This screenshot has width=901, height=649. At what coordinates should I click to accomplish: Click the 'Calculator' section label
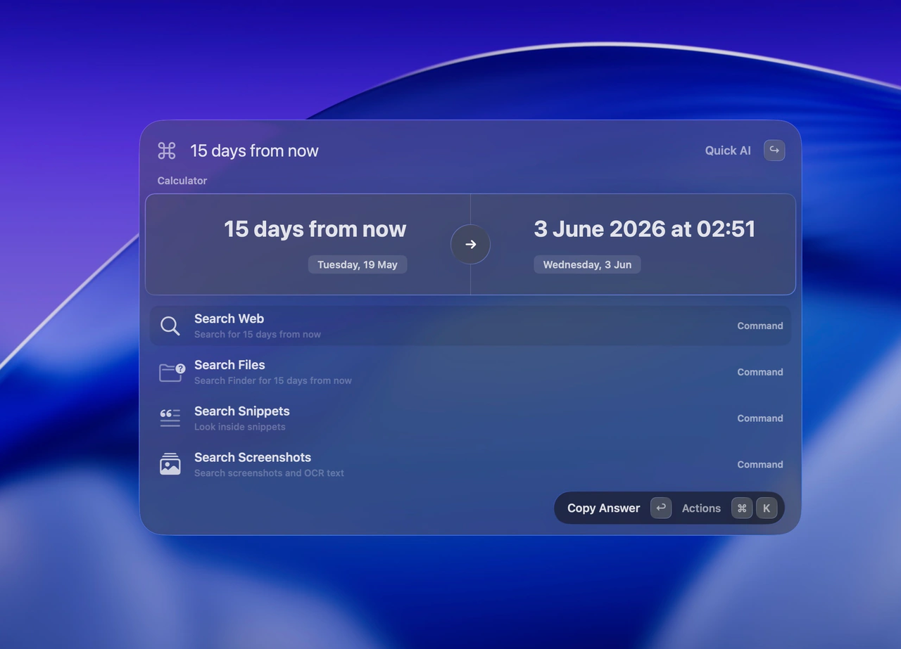click(x=182, y=181)
